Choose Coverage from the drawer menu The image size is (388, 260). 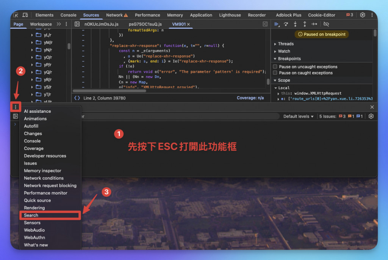coord(50,148)
